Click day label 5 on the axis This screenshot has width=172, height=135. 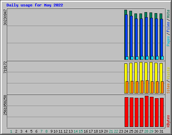[31, 131]
